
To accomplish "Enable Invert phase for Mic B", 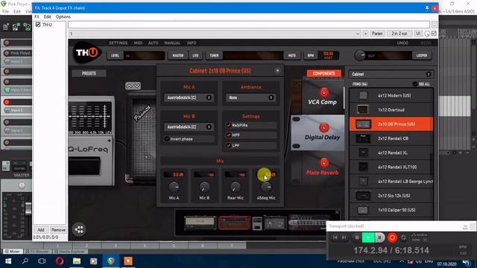I will tap(167, 139).
